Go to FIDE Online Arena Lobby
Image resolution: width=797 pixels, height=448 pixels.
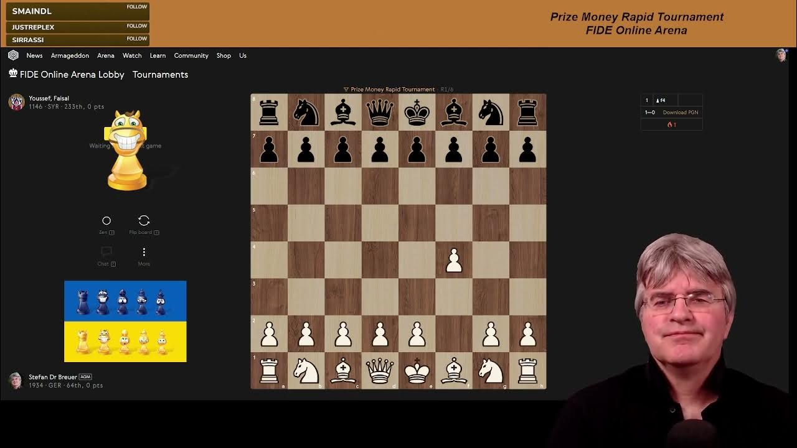72,74
